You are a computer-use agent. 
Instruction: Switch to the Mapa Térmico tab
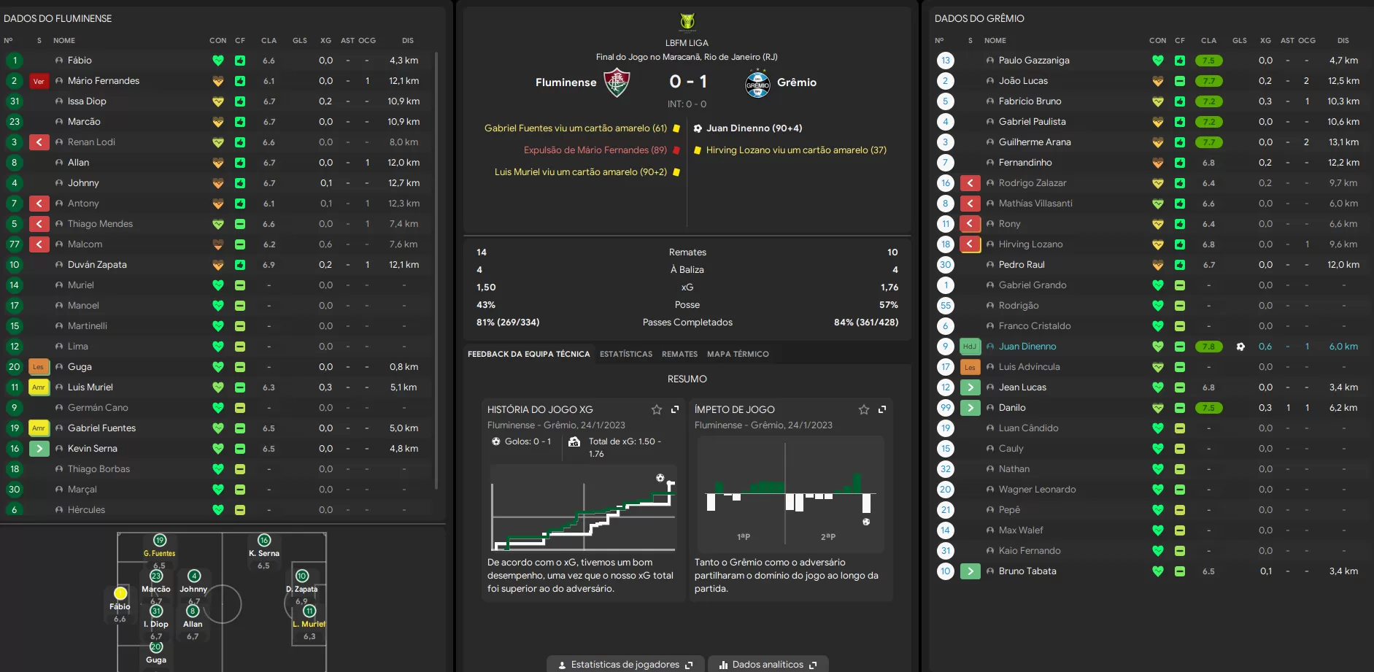738,355
